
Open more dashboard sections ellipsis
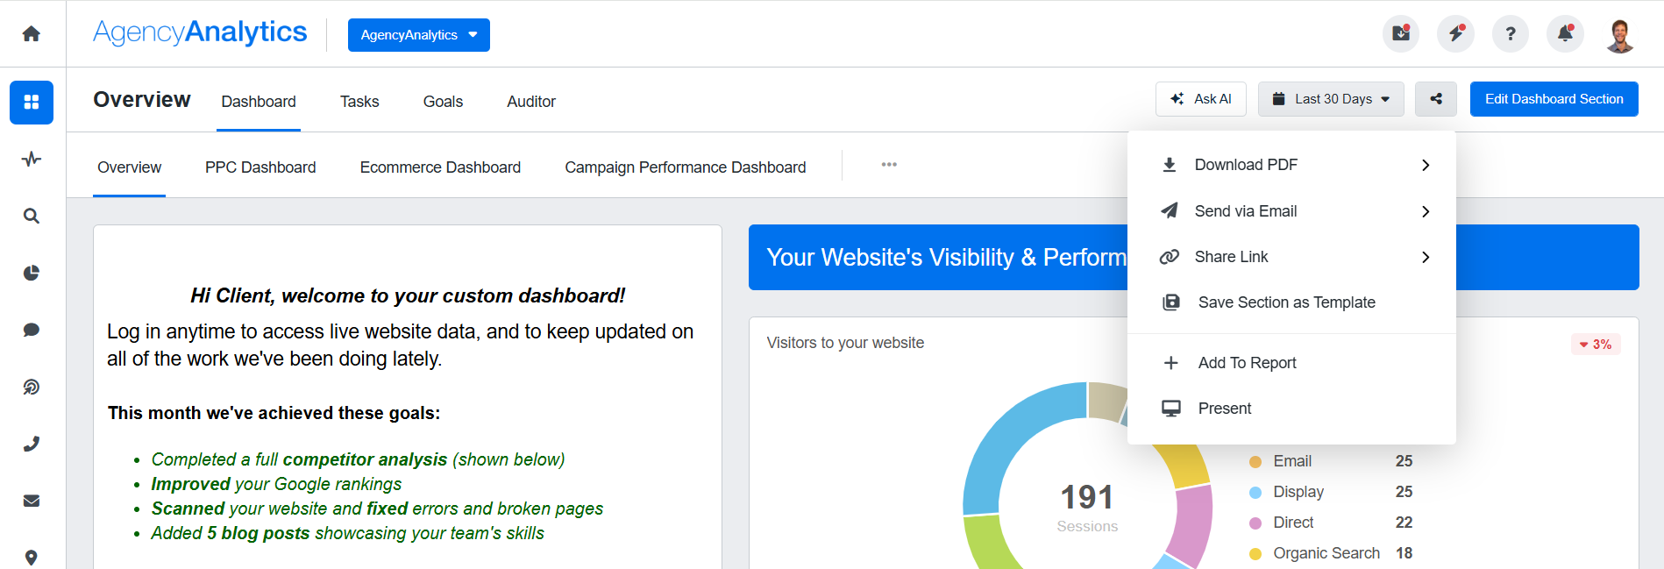(x=889, y=165)
